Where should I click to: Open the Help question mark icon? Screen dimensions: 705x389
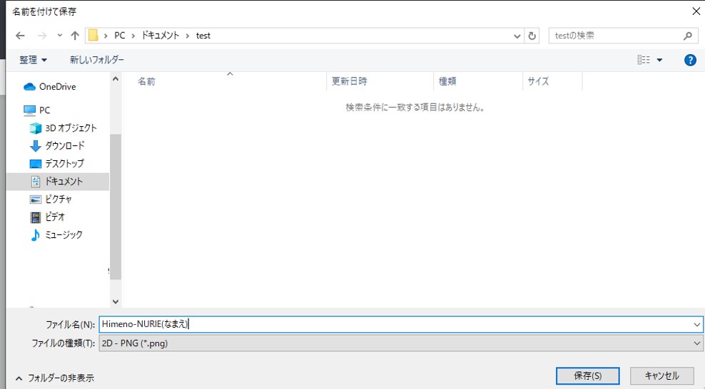690,61
